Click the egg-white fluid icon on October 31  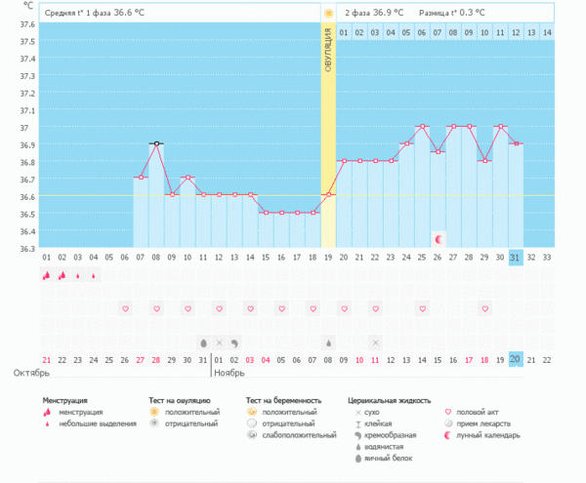tap(203, 342)
